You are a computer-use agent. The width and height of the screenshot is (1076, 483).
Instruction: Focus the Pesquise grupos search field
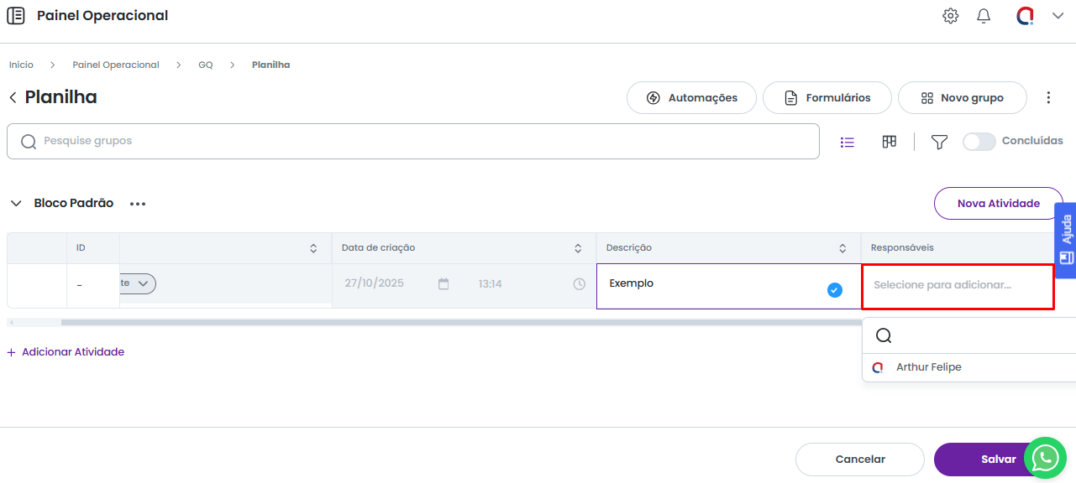(x=420, y=142)
